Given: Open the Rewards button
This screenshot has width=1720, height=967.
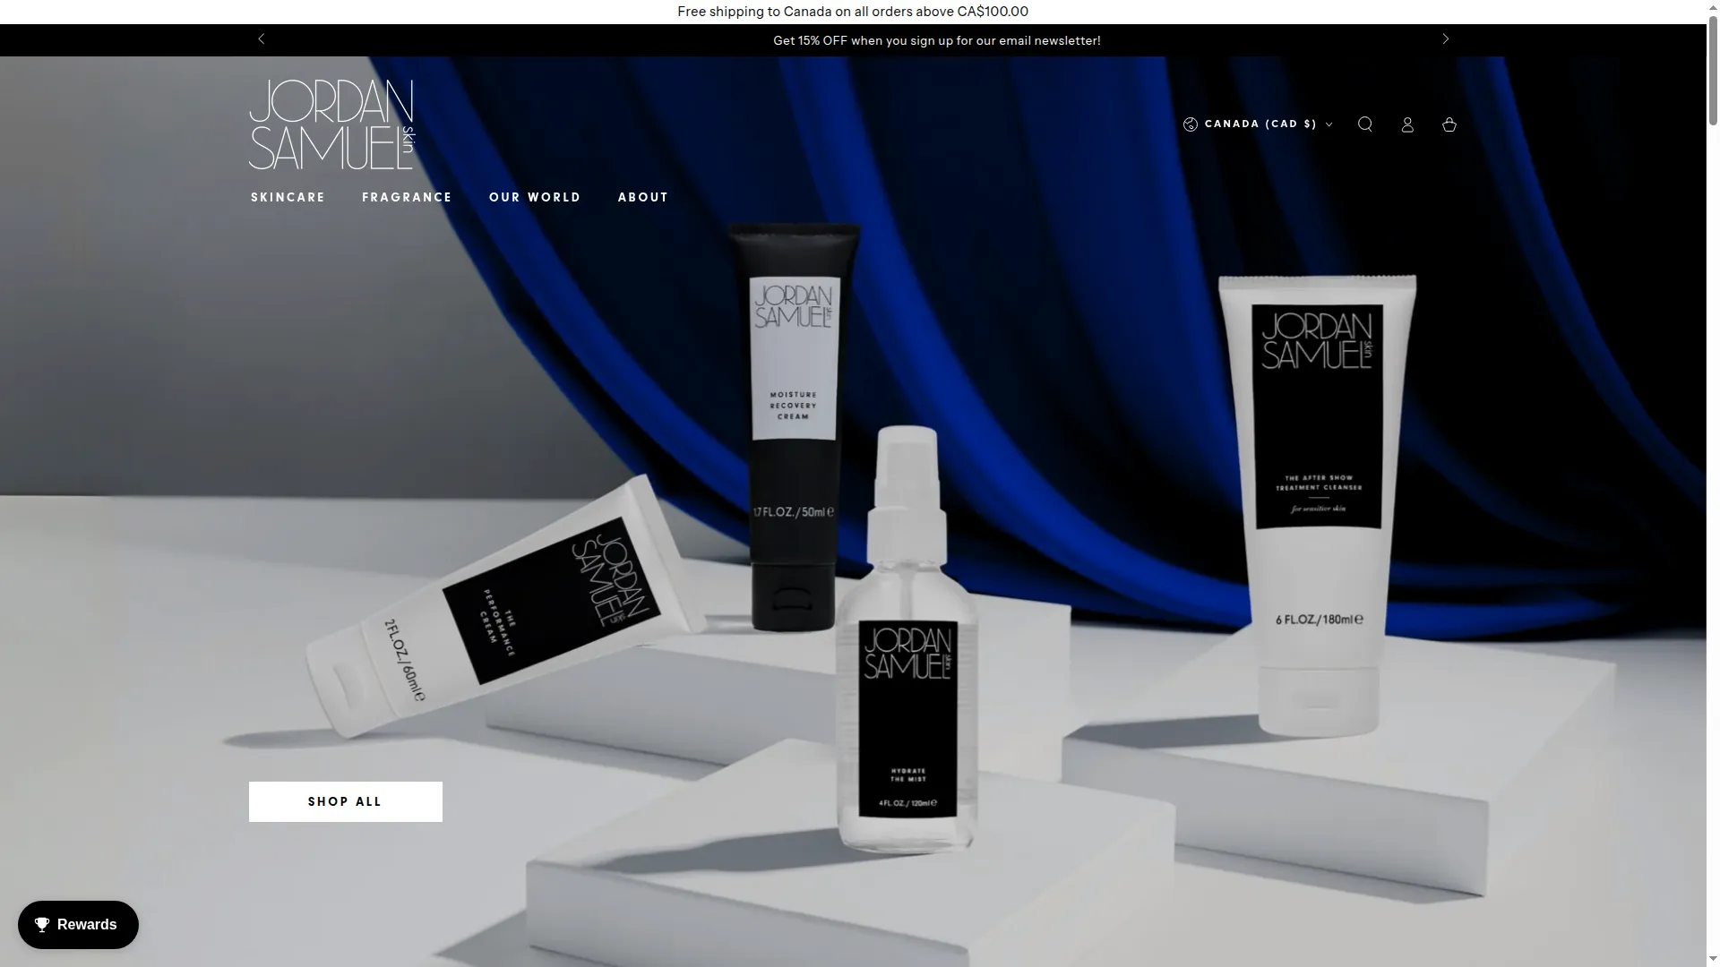Looking at the screenshot, I should click(78, 925).
